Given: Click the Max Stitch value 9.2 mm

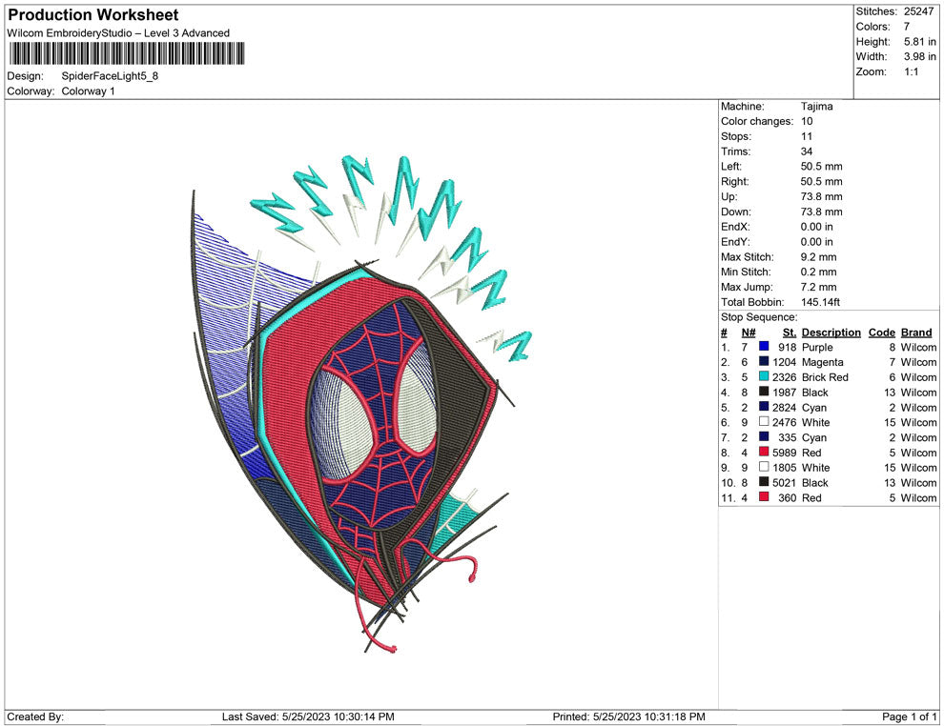Looking at the screenshot, I should pos(818,257).
